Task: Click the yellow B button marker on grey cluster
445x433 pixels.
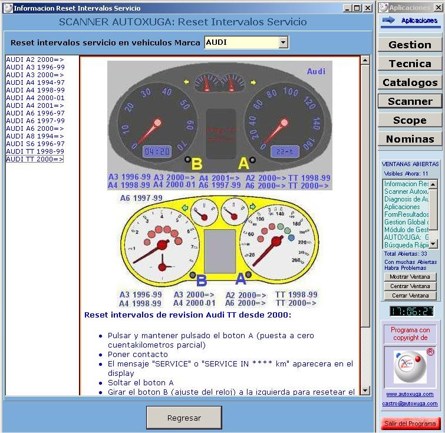Action: [197, 164]
